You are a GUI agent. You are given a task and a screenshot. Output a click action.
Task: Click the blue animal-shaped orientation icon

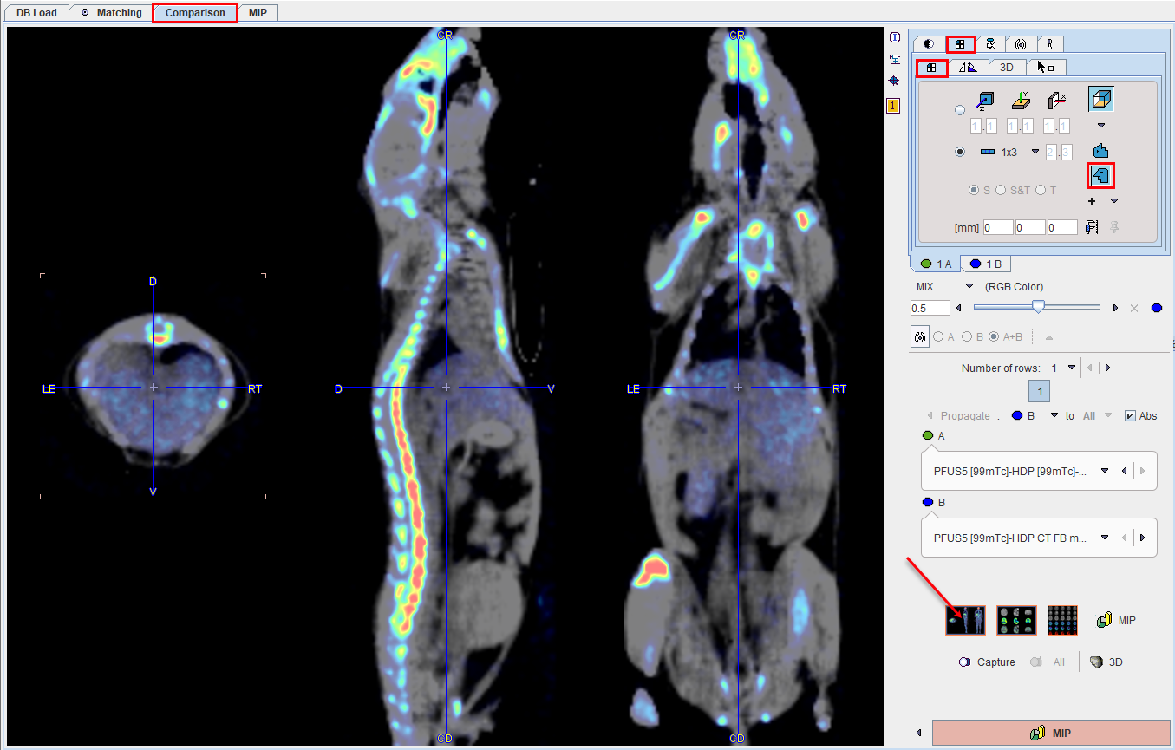(1100, 151)
